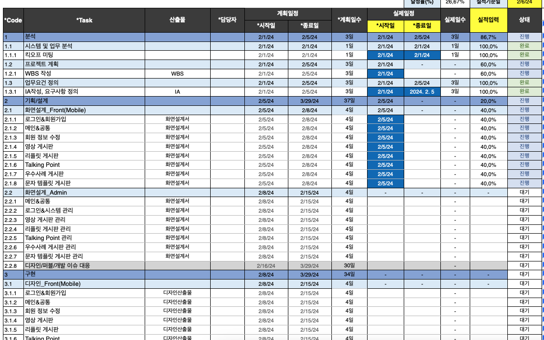Select the "킥오프 미팅" task cell
Screen dimensions: 544x340
coord(84,55)
